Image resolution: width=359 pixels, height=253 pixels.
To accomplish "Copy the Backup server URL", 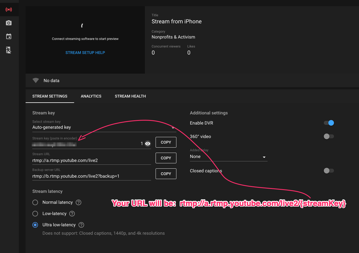I will [x=166, y=174].
